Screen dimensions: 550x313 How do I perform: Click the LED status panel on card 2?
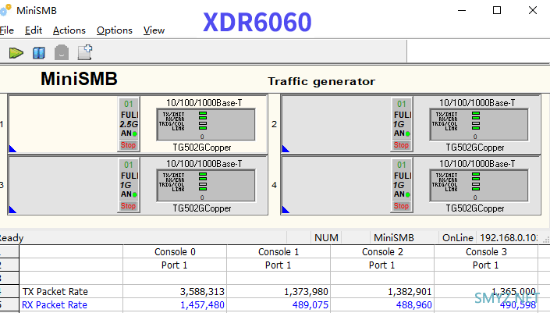click(x=479, y=125)
